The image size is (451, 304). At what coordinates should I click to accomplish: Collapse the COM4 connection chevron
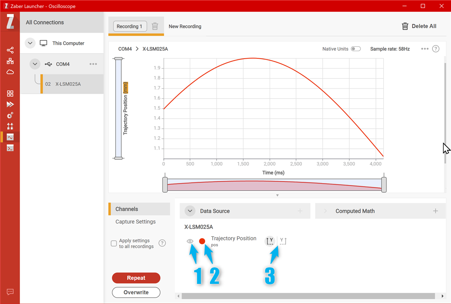[x=35, y=64]
